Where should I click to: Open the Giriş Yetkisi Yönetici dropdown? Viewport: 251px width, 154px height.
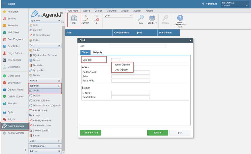pos(235,4)
